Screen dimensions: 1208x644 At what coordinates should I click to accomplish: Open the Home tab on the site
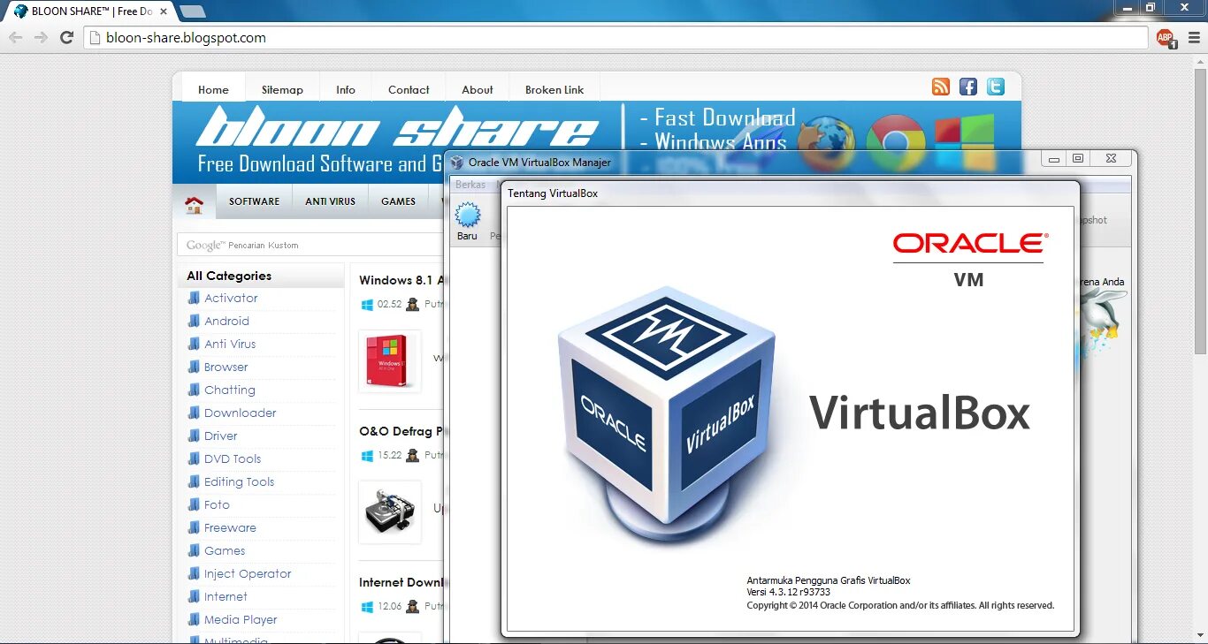tap(213, 89)
